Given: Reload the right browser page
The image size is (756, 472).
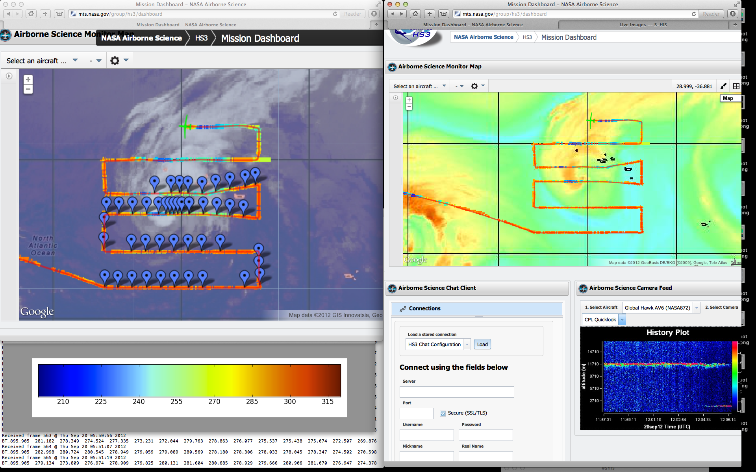Looking at the screenshot, I should click(693, 14).
